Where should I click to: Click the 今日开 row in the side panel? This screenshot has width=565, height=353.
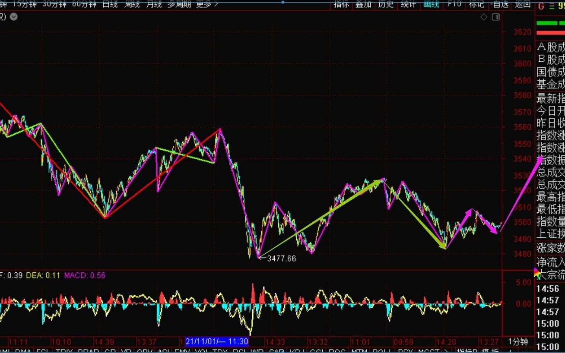click(x=550, y=110)
